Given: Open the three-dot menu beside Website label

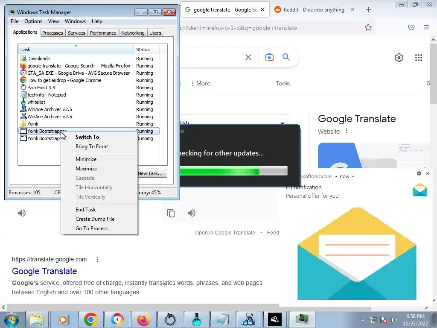Looking at the screenshot, I should pos(347,131).
